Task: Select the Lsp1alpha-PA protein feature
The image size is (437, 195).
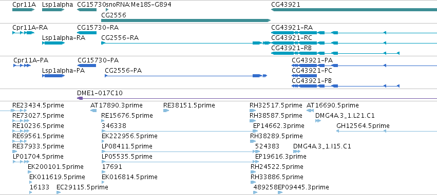Action: pos(53,76)
